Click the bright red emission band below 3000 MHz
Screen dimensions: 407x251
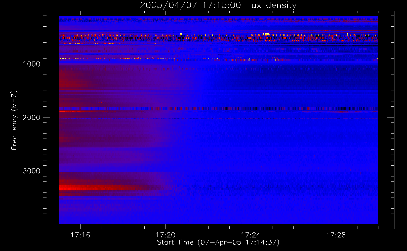[106, 187]
